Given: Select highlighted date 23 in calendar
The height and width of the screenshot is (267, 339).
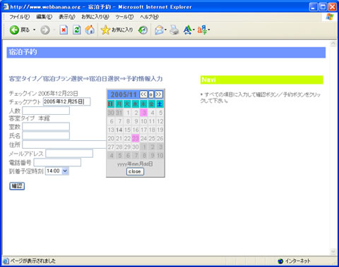Looking at the screenshot, I should click(x=136, y=138).
